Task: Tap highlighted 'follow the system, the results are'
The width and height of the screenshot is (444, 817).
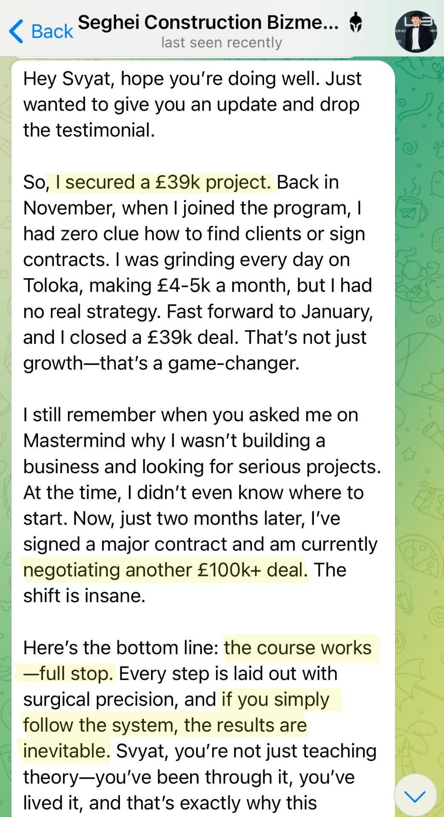Action: (x=165, y=726)
